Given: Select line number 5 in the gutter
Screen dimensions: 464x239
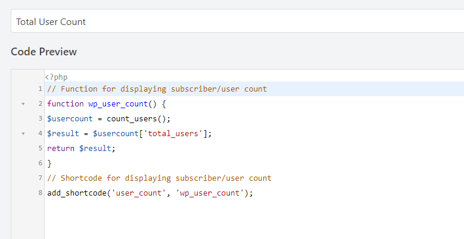Looking at the screenshot, I should pos(41,148).
